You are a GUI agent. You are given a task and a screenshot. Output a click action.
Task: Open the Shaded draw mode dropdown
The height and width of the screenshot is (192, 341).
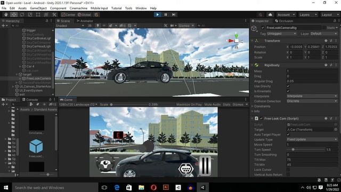tap(70, 26)
